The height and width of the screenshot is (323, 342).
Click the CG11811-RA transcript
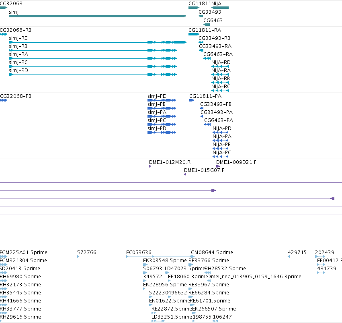tap(194, 34)
